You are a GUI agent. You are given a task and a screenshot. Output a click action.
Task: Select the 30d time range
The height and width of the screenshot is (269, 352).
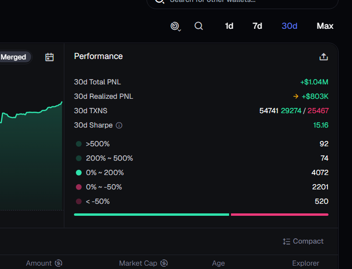[290, 26]
